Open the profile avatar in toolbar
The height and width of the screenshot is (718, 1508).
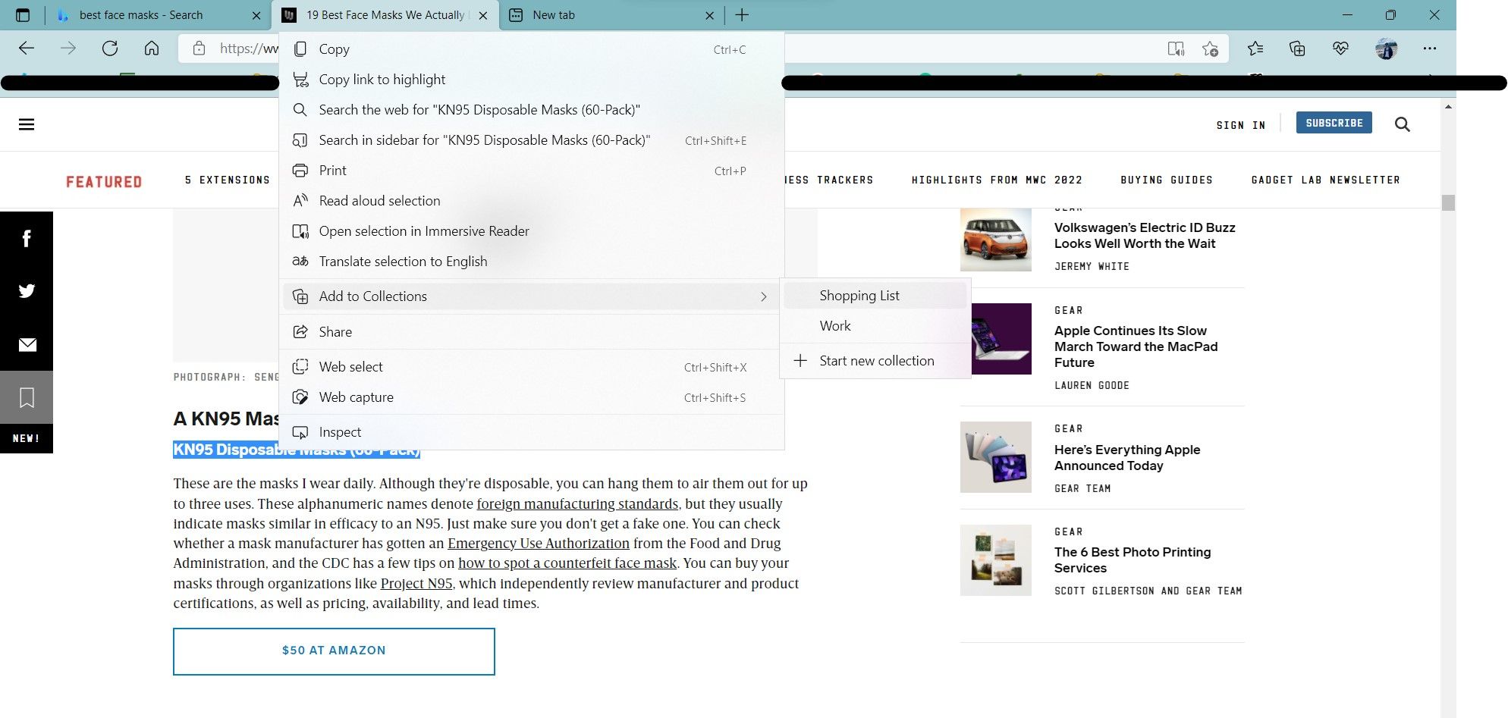coord(1386,49)
